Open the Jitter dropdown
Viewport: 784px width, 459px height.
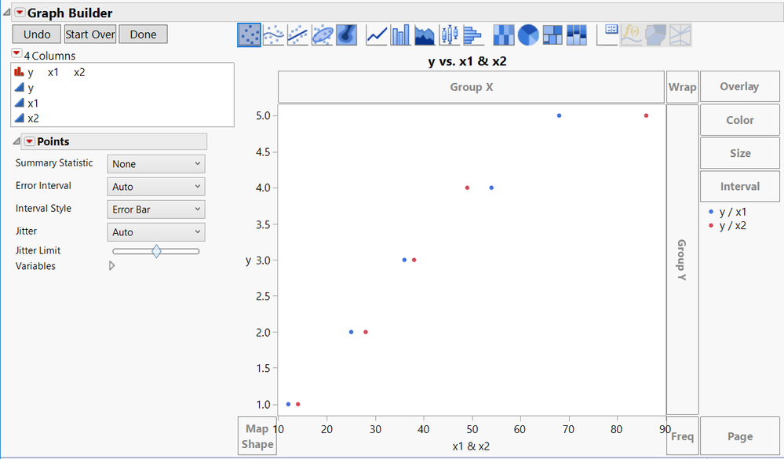[156, 232]
